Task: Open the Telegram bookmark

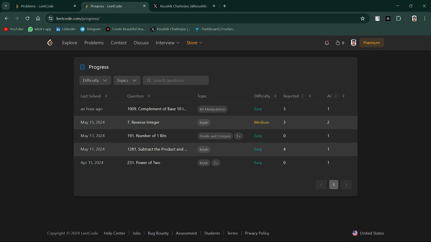Action: click(x=91, y=29)
